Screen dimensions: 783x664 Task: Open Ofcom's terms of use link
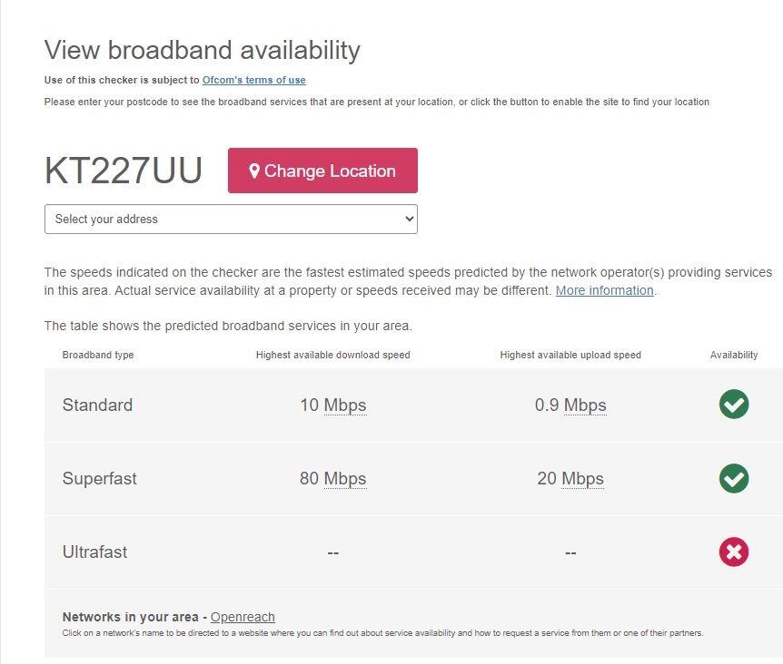click(x=253, y=81)
